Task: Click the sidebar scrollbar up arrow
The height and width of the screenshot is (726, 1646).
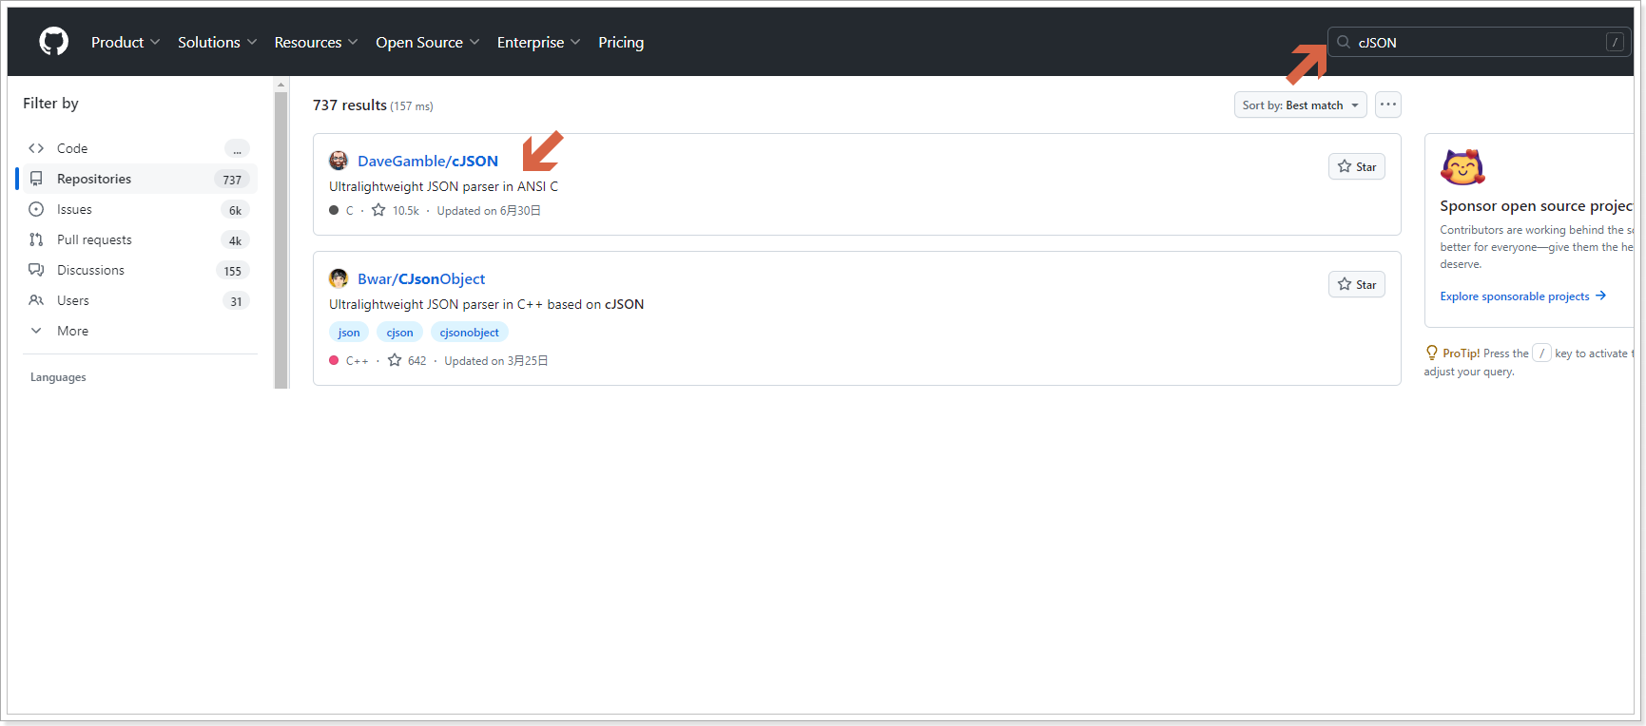Action: (x=281, y=85)
